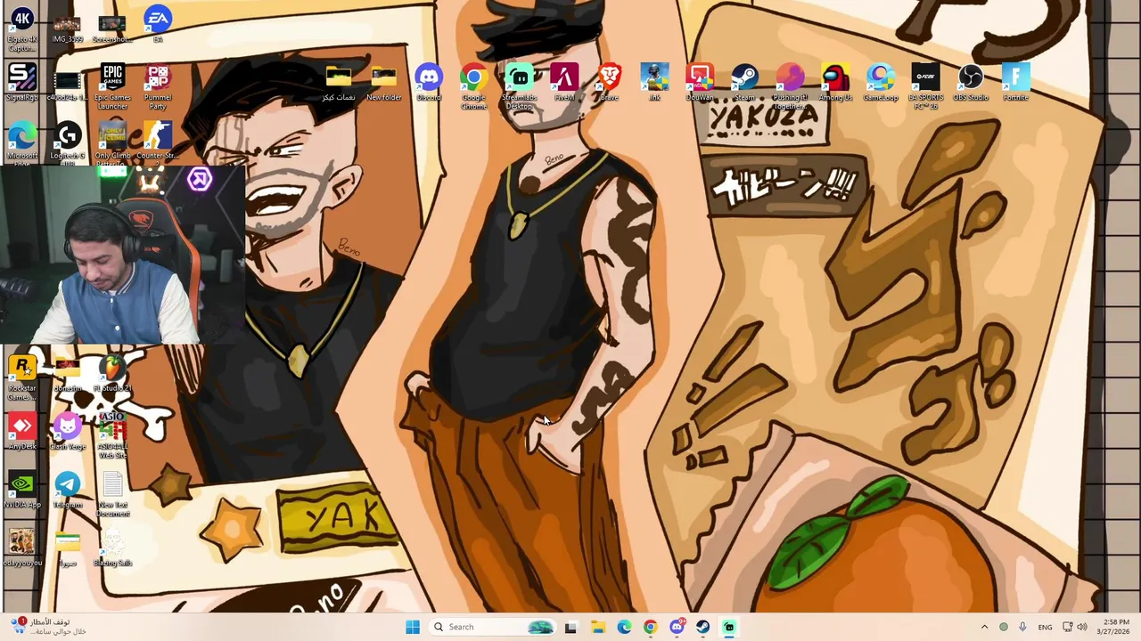Open Task View from the taskbar

click(570, 627)
